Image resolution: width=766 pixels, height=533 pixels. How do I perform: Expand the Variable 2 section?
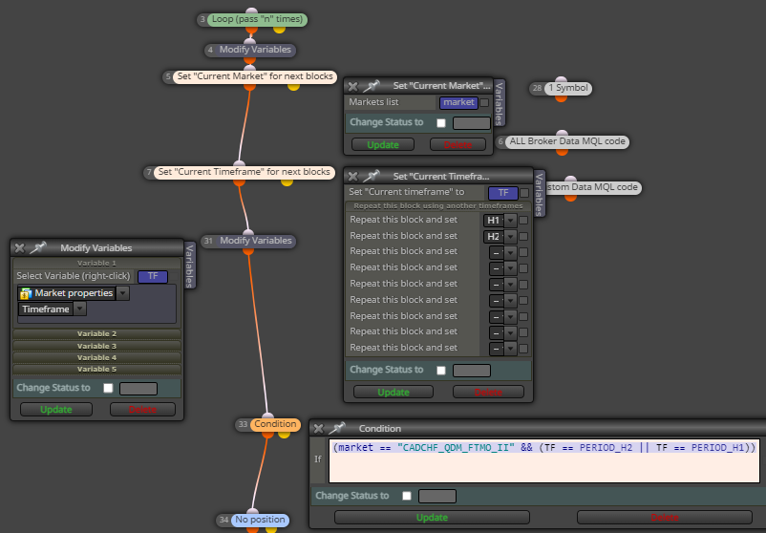pos(96,334)
